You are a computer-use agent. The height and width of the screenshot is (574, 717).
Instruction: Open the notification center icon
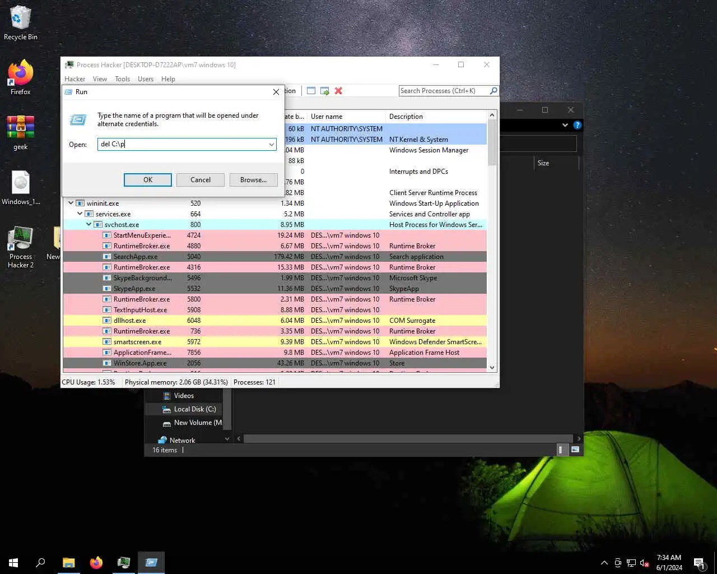pyautogui.click(x=700, y=563)
